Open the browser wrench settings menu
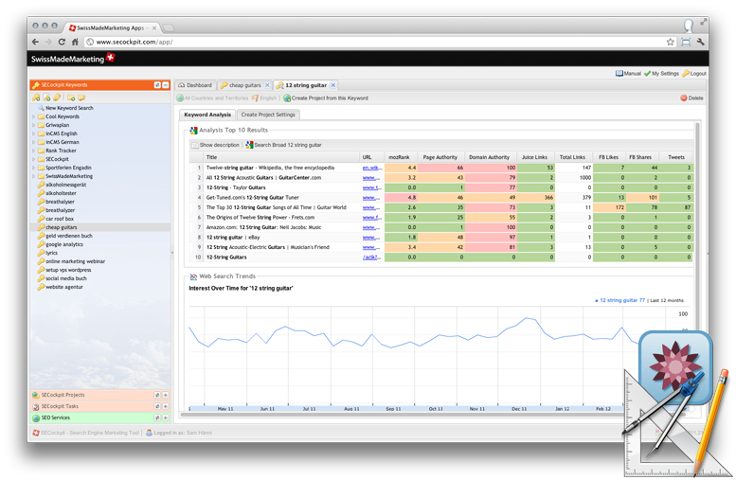 (x=701, y=42)
